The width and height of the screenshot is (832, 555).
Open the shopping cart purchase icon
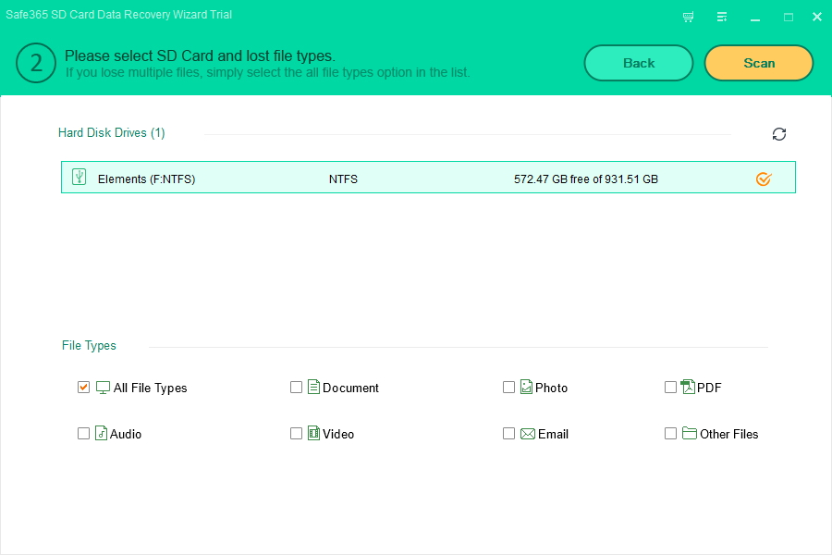click(x=688, y=17)
